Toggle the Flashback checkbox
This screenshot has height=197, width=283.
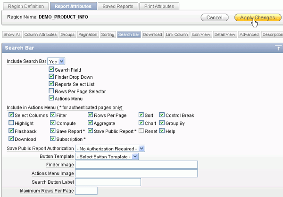[11, 131]
